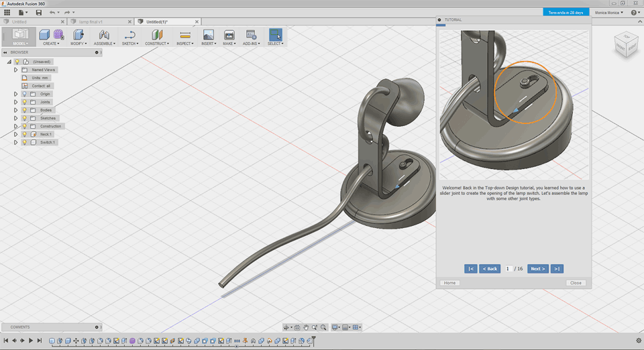Click Next in tutorial panel
The image size is (644, 350).
[x=537, y=269]
